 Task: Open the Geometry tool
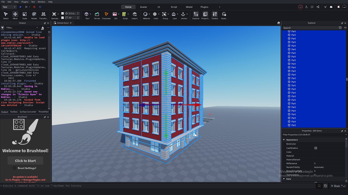click(x=54, y=16)
